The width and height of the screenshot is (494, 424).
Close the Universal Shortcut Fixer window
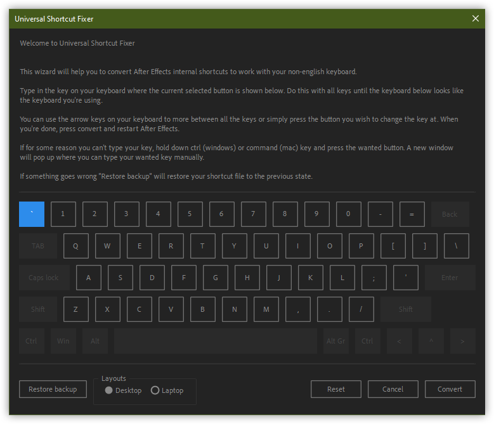[476, 18]
